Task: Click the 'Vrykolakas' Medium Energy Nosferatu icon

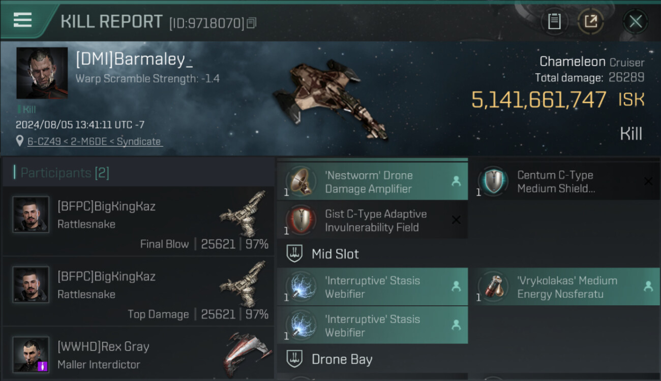Action: pyautogui.click(x=493, y=287)
